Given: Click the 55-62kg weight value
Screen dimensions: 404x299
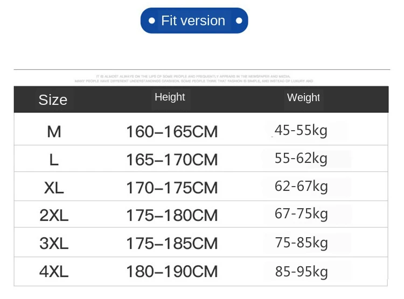Looking at the screenshot, I should click(x=301, y=158).
